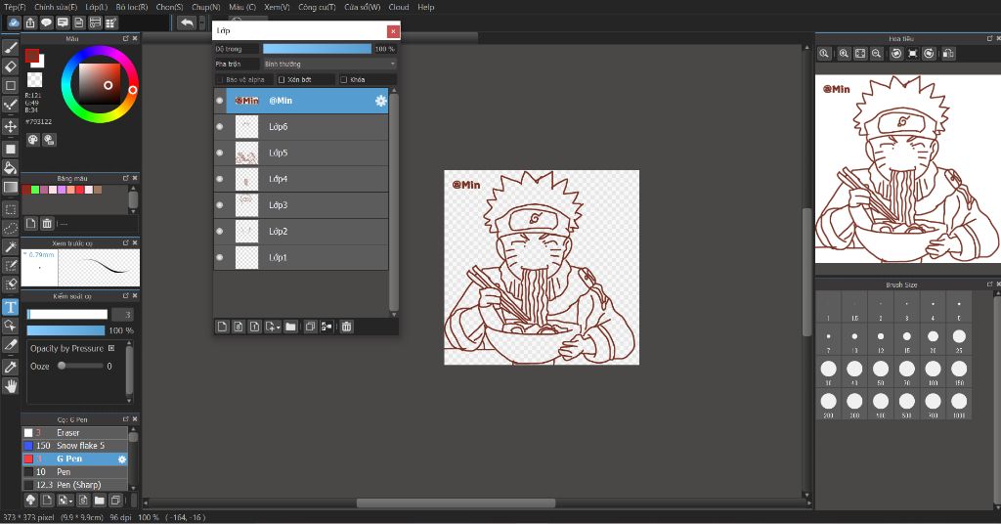Select the Lasso selection tool
Screen dimensions: 1001x524
click(10, 228)
